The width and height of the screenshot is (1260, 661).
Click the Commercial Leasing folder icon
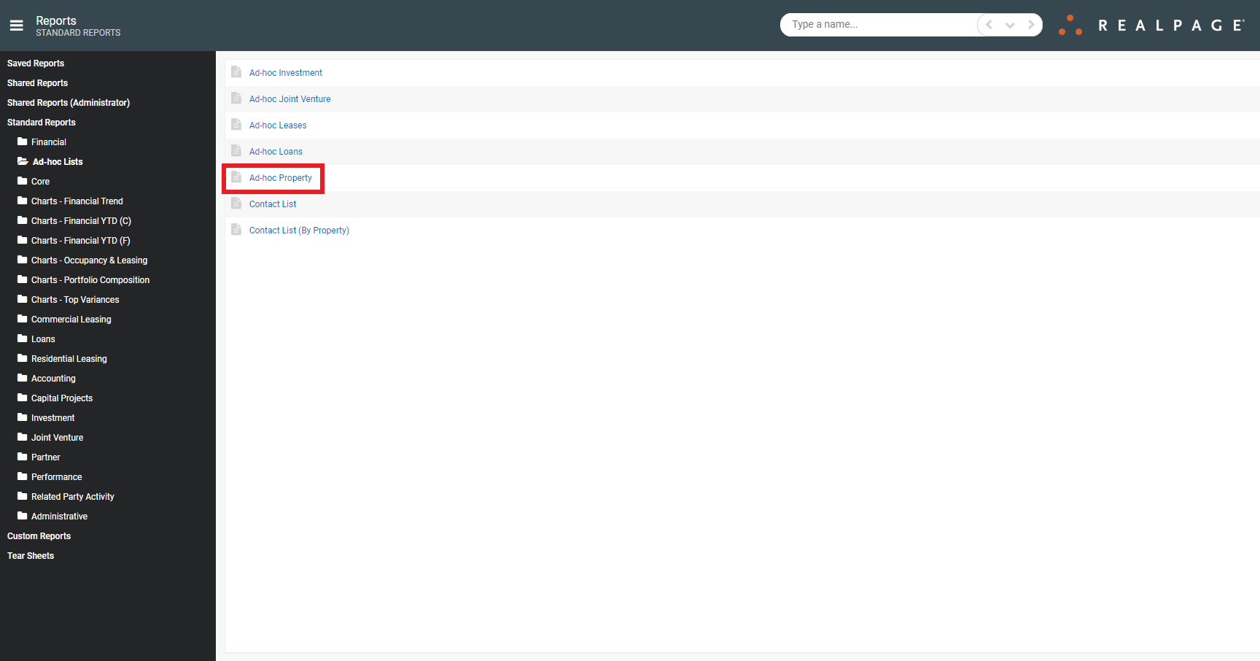[22, 319]
